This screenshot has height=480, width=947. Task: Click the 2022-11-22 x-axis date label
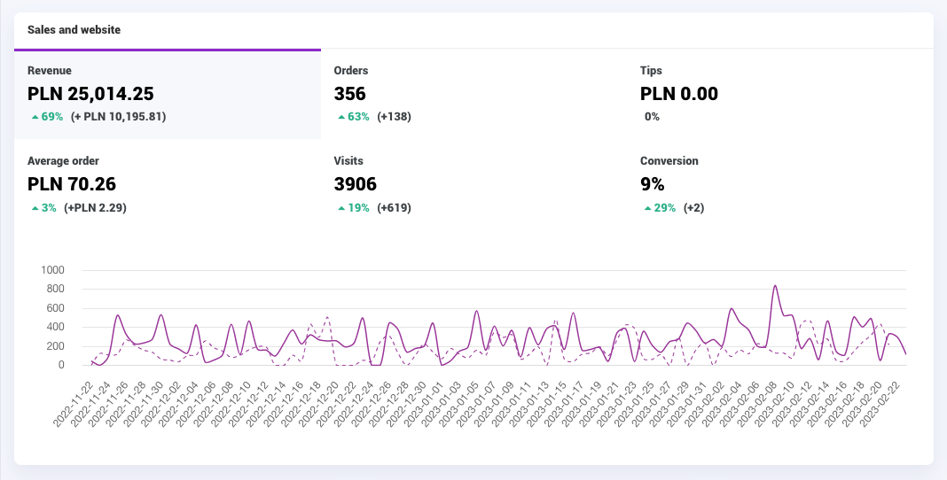(x=73, y=404)
